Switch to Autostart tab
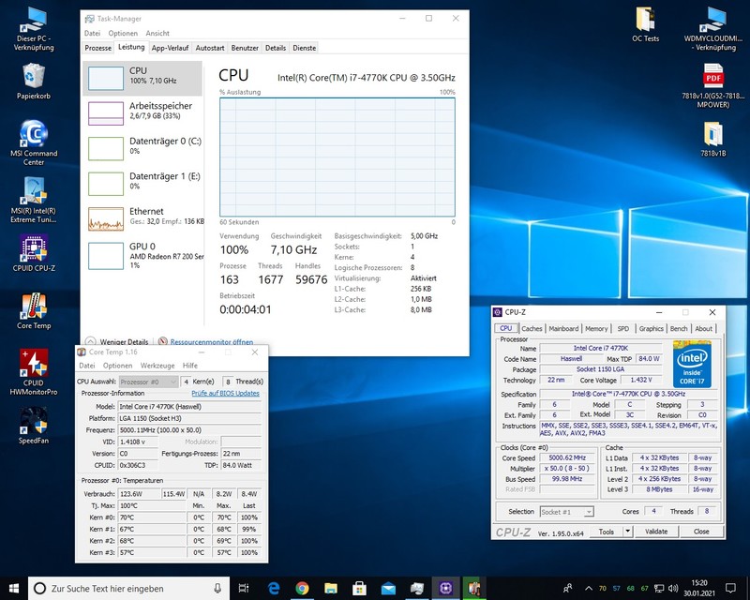Image resolution: width=750 pixels, height=600 pixels. [209, 48]
